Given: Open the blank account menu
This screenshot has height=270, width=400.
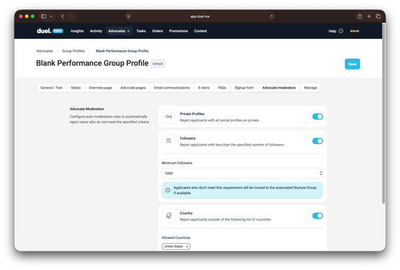Looking at the screenshot, I should pos(355,31).
